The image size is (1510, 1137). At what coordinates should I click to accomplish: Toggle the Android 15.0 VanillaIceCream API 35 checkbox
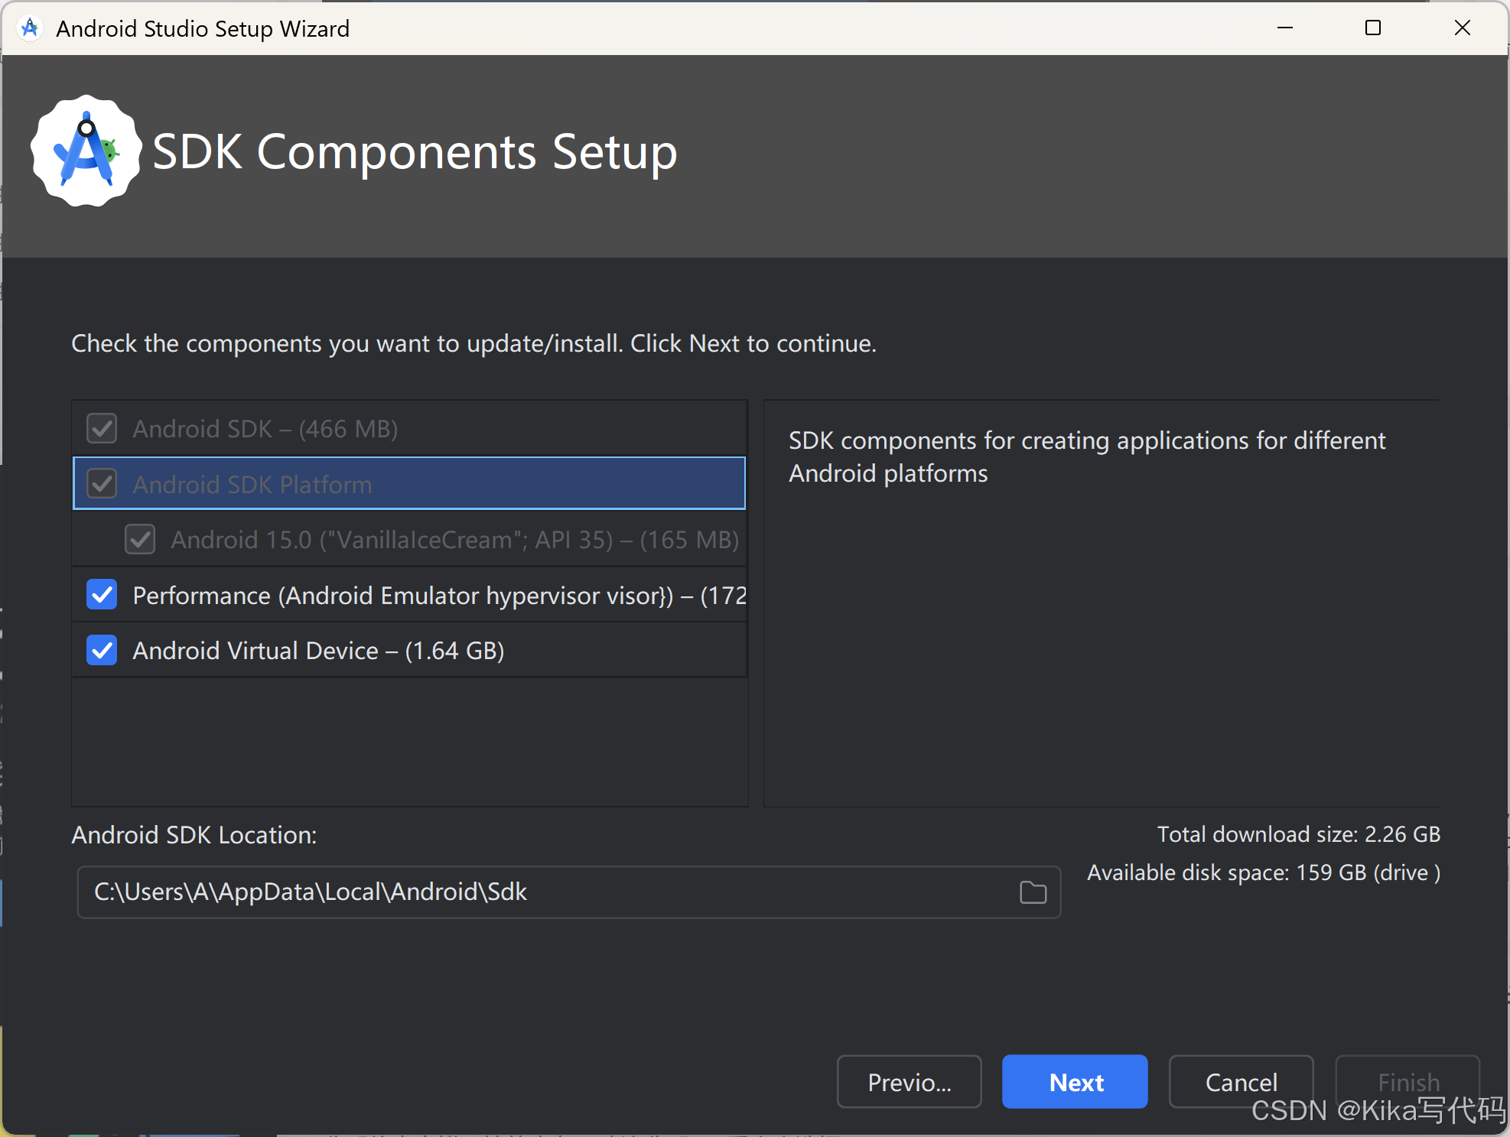(140, 539)
